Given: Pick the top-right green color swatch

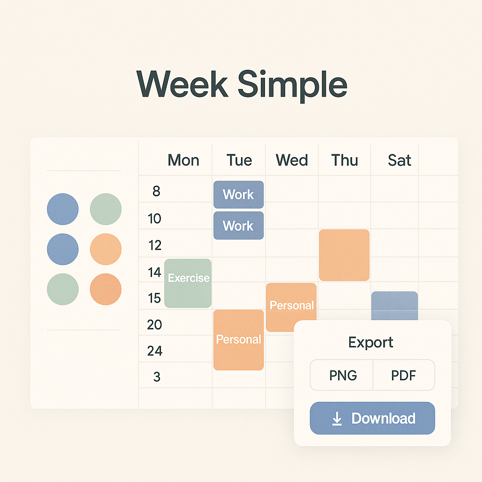Looking at the screenshot, I should [106, 209].
